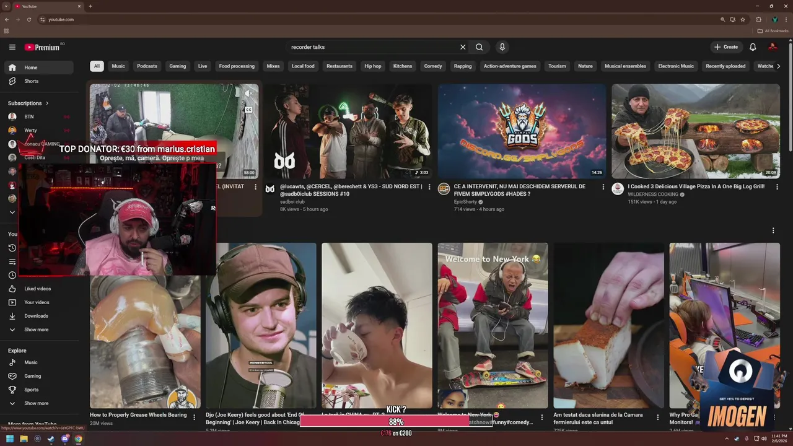Screen dimensions: 793x446
Task: Click the EpicShorty channel avatar
Action: point(444,189)
